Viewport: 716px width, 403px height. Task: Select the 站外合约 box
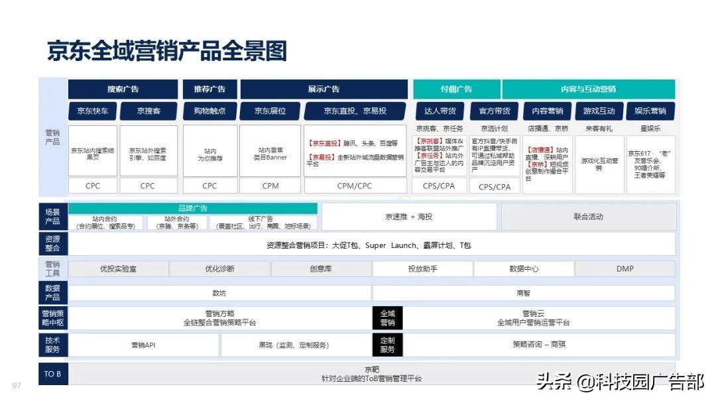177,223
